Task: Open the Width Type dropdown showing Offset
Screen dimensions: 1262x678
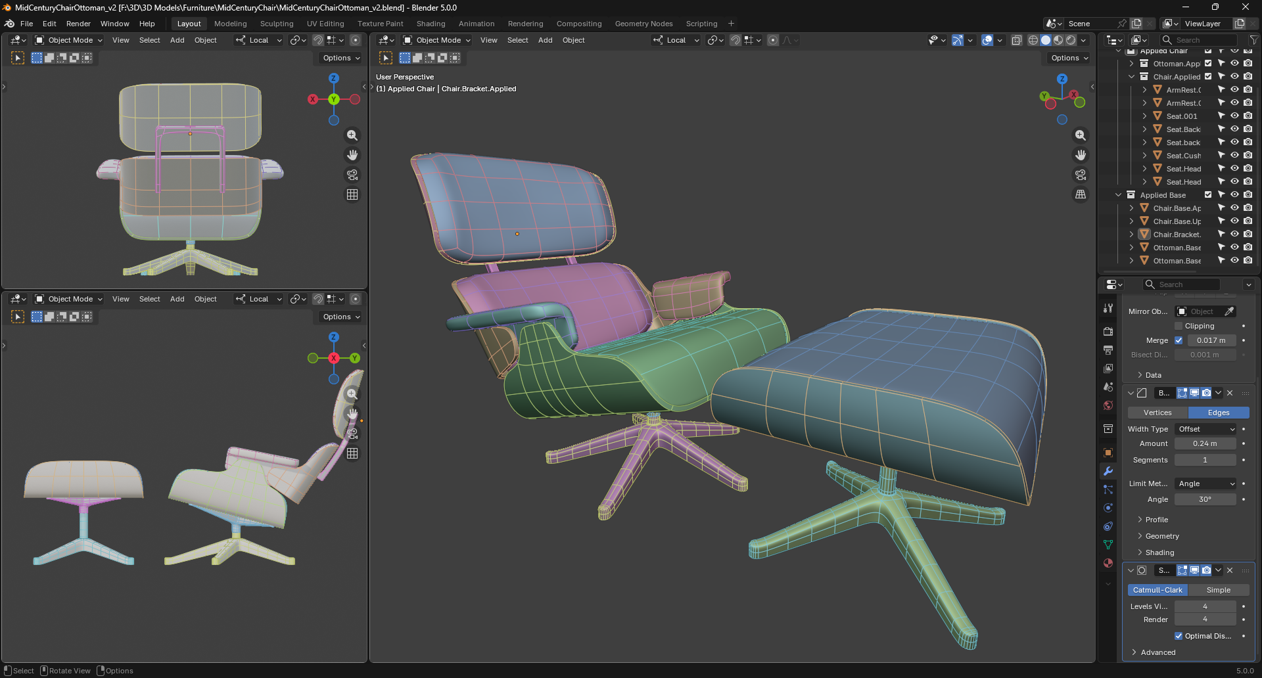Action: click(1205, 429)
